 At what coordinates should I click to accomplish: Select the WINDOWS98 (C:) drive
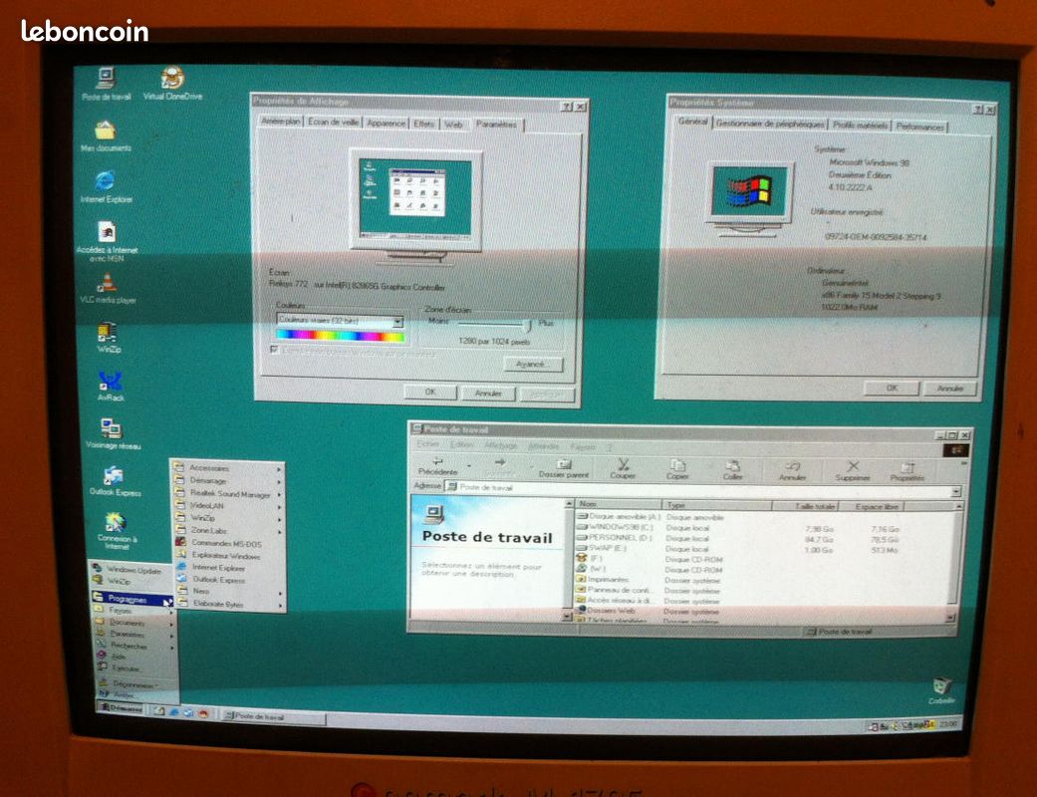[x=615, y=527]
